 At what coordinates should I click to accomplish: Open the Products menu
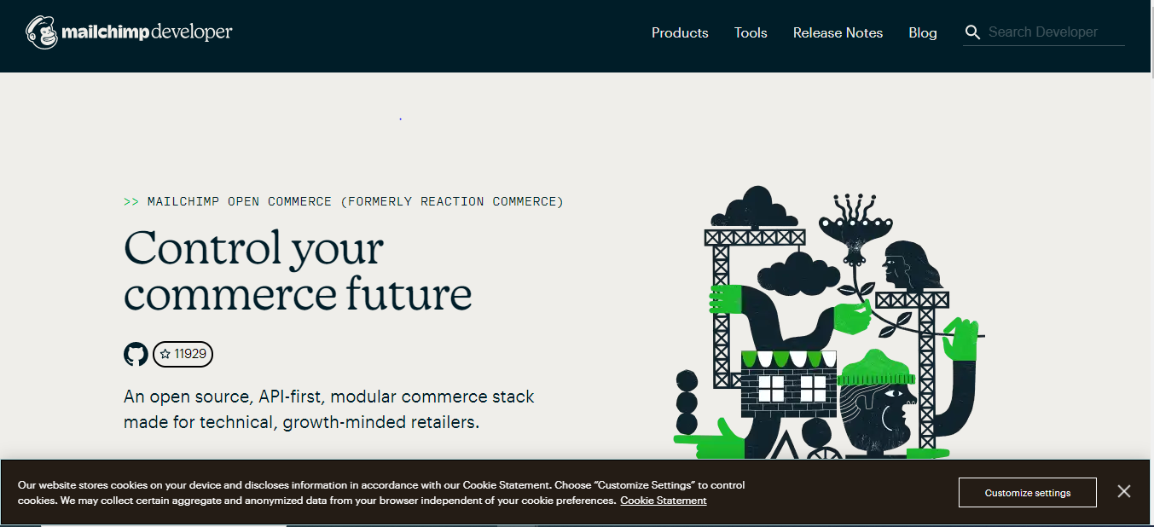tap(680, 32)
